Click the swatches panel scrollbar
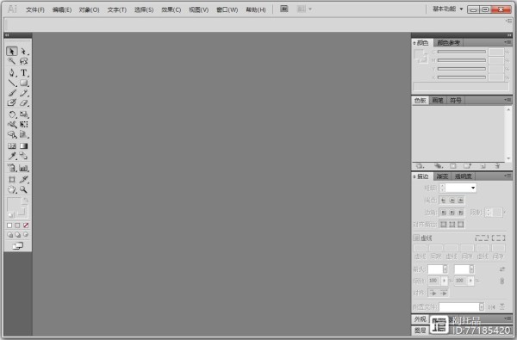Image resolution: width=517 pixels, height=340 pixels. pos(508,133)
